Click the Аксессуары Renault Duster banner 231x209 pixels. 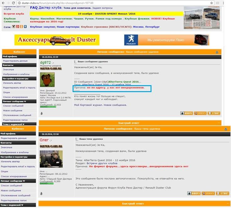pos(57,40)
